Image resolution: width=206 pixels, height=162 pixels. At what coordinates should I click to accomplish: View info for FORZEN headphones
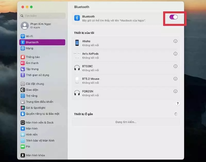tap(175, 91)
